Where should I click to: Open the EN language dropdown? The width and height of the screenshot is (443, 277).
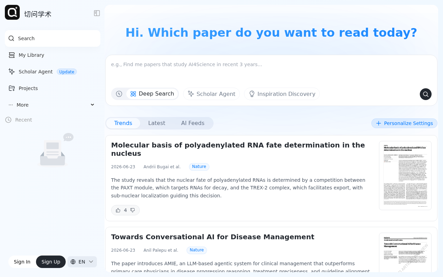pyautogui.click(x=82, y=262)
